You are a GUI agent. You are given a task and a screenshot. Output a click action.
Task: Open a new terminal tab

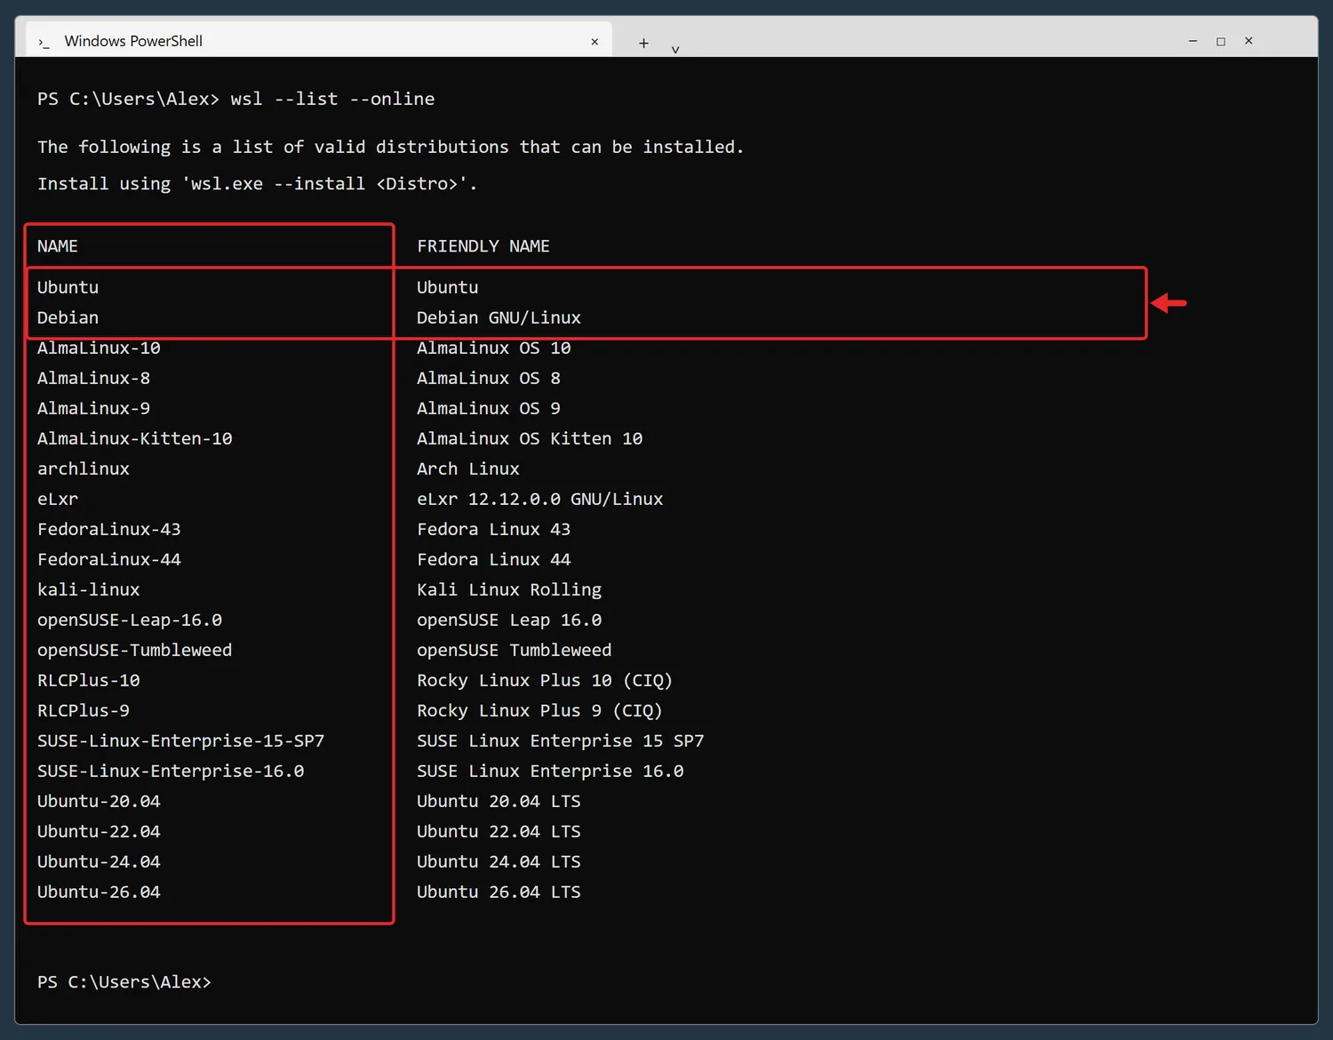pos(643,43)
